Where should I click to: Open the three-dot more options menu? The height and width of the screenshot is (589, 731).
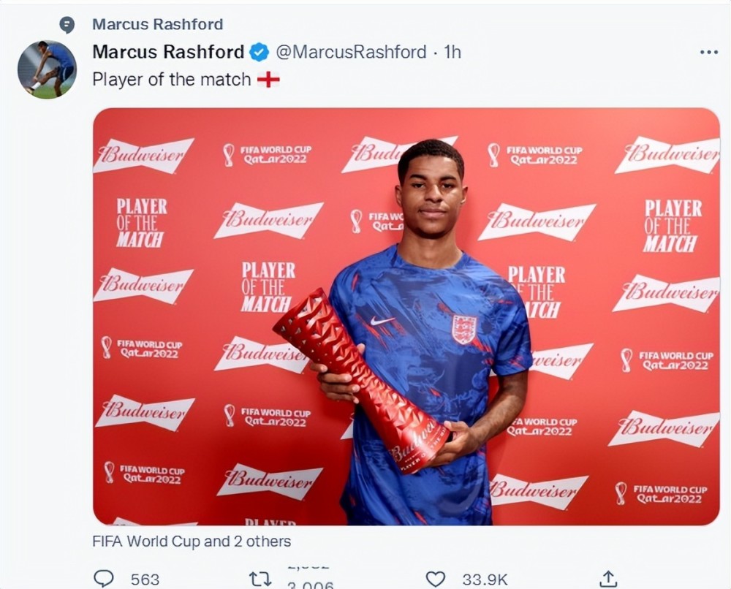(x=709, y=52)
